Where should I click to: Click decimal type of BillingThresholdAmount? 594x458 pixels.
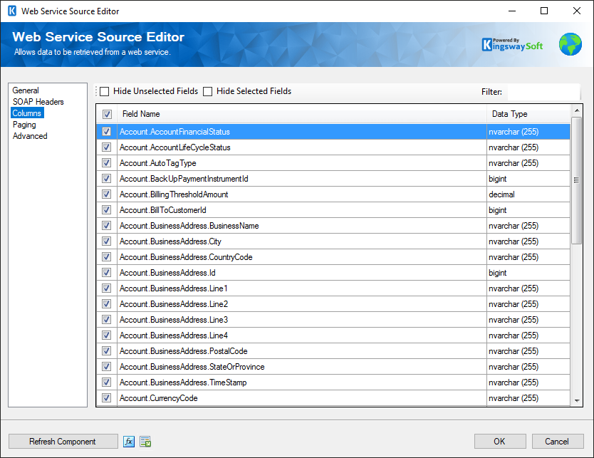click(501, 194)
